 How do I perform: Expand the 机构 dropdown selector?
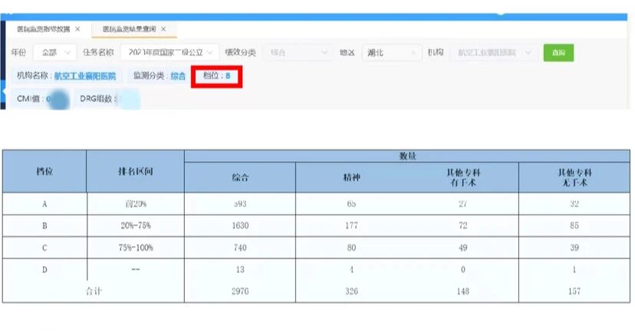492,53
